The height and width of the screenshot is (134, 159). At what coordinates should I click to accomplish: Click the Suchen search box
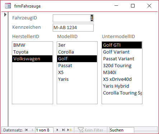pyautogui.click(x=122, y=130)
